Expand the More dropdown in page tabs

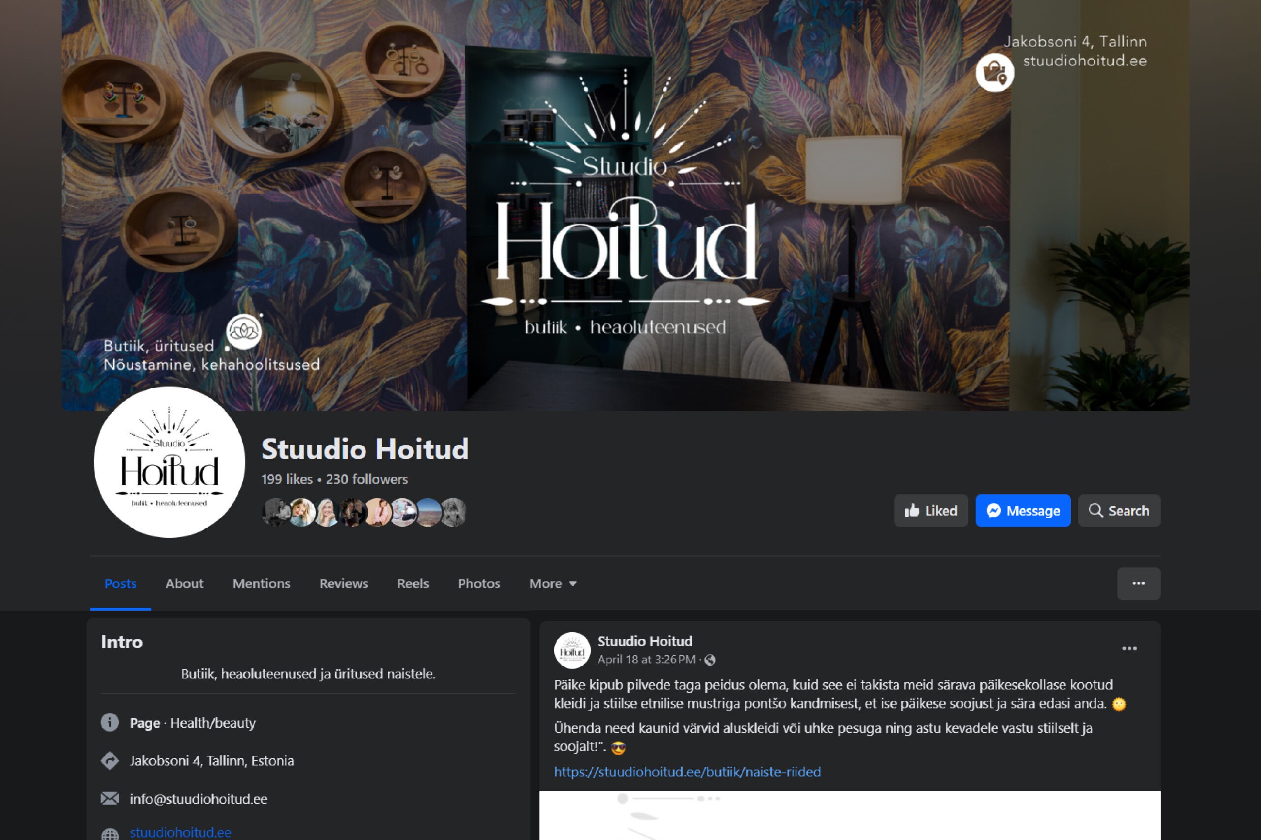click(x=553, y=583)
